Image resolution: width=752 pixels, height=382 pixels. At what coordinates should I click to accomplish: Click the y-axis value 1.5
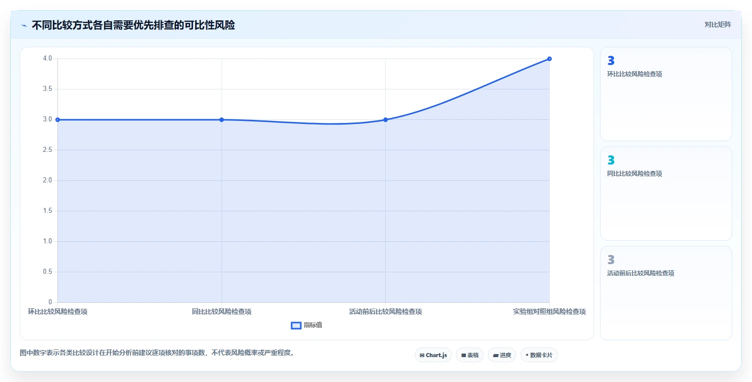(x=47, y=211)
